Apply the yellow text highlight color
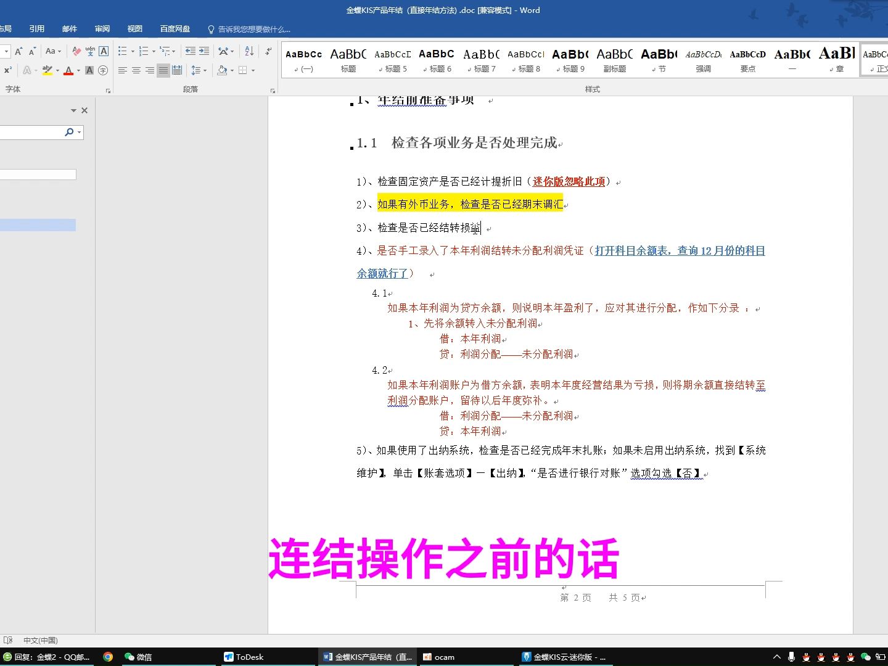The image size is (888, 666). (47, 70)
